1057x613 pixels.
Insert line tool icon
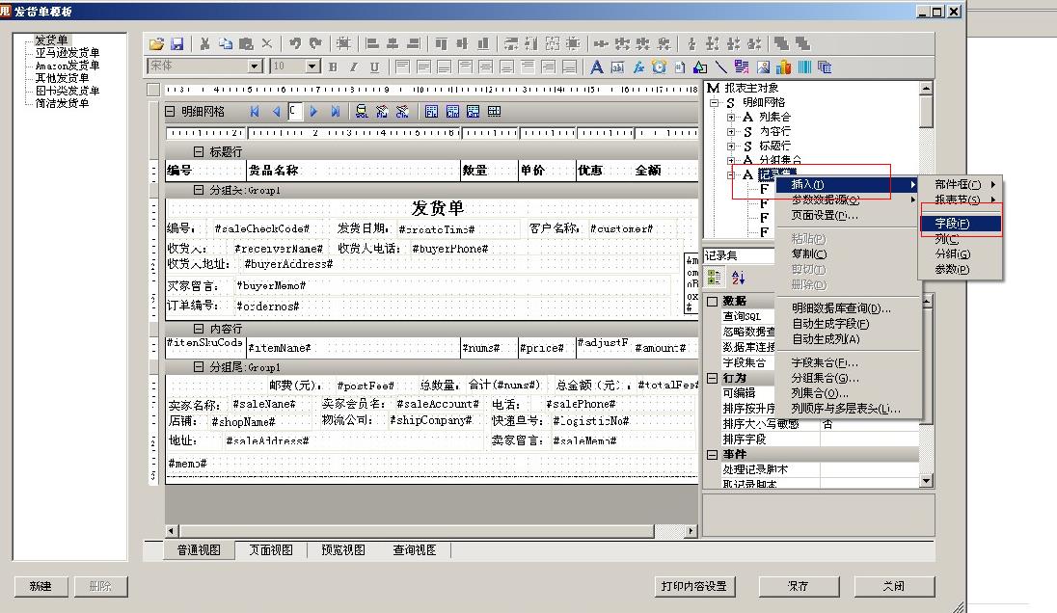[721, 67]
